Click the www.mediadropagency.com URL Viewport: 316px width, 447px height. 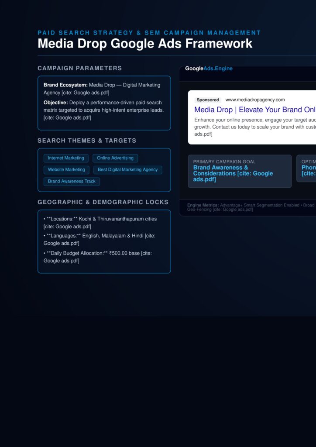(255, 100)
